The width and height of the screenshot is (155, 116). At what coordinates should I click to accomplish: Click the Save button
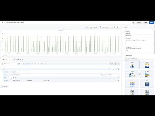146,23
